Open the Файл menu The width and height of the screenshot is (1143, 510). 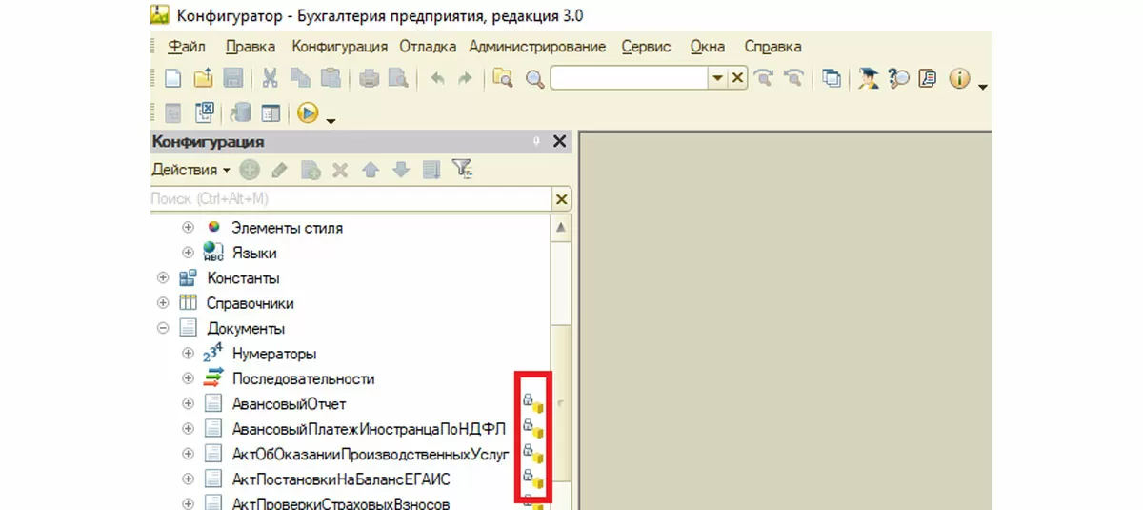(187, 47)
